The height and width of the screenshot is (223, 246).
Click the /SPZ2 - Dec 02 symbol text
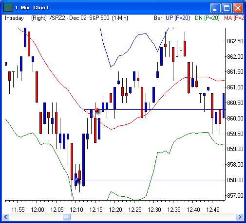(68, 18)
